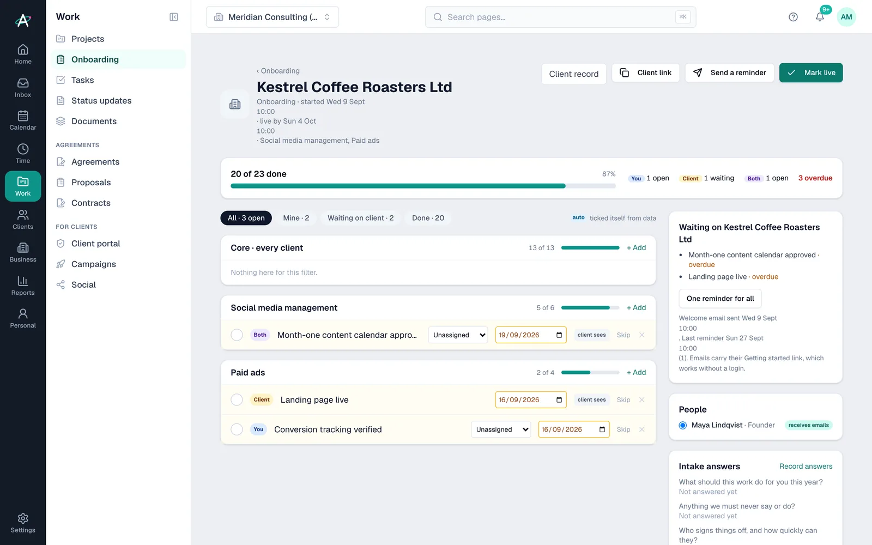Image resolution: width=872 pixels, height=545 pixels.
Task: Collapse the Work sidebar panel icon
Action: click(x=174, y=17)
